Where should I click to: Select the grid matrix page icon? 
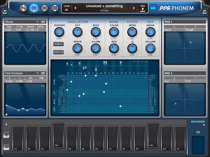click(x=34, y=8)
